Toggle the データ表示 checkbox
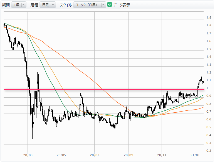This screenshot has height=162, width=215. (x=110, y=4)
